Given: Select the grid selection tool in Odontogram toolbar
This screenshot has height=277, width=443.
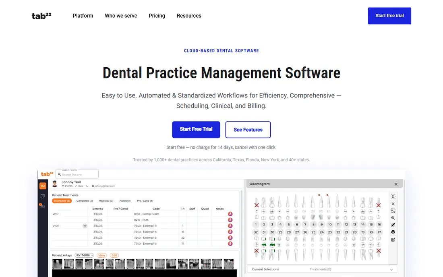Looking at the screenshot, I should coord(393,196).
